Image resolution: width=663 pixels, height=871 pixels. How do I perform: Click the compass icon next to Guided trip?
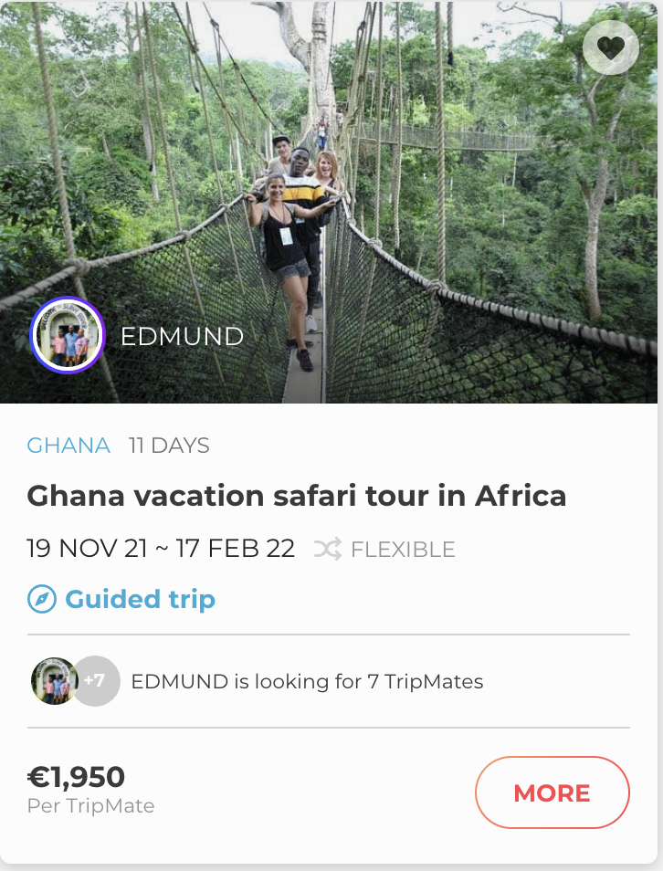pyautogui.click(x=42, y=600)
